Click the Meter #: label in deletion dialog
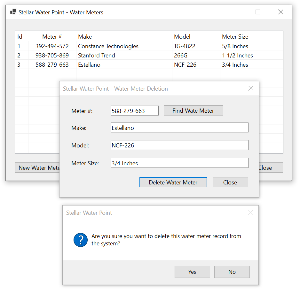 (82, 111)
